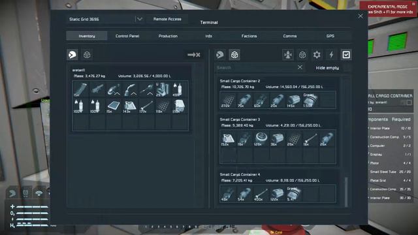Click the Mass: 10,726.70 kg label
The image size is (418, 235).
coord(237,87)
